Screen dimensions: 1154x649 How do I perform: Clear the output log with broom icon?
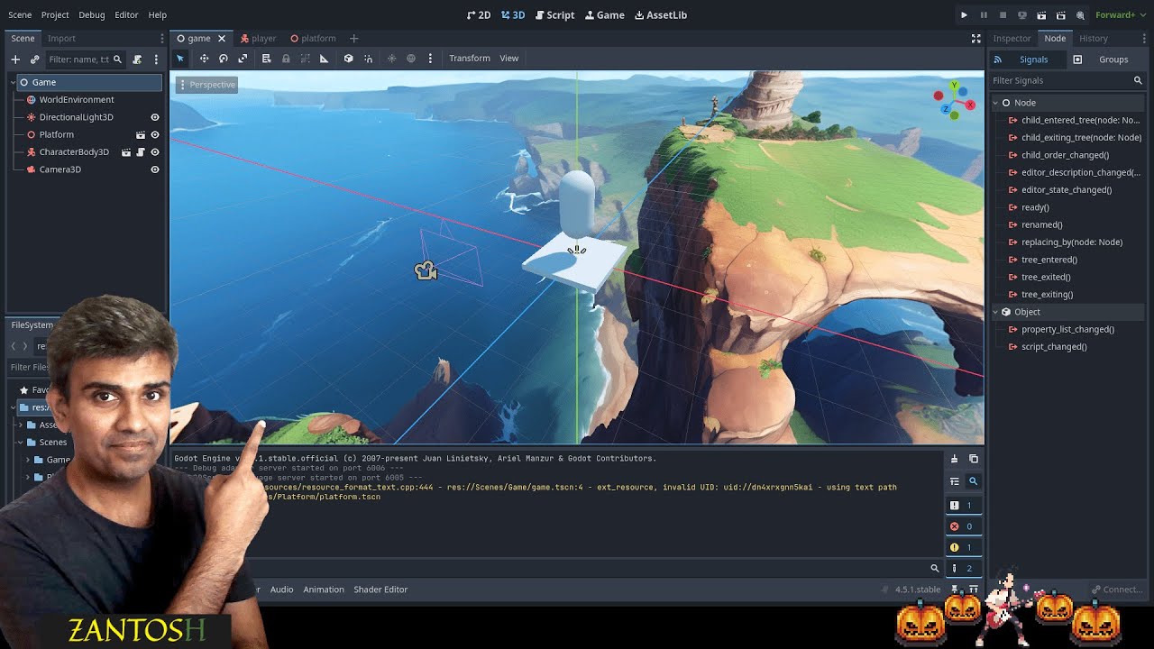tap(954, 460)
